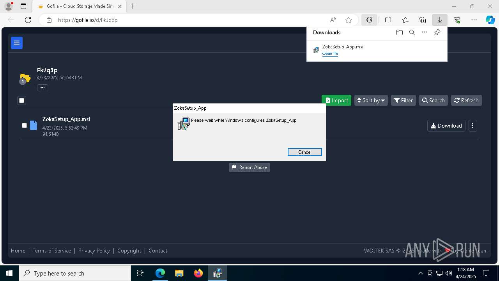Open the FkJq3p folder options ellipsis

[x=42, y=88]
